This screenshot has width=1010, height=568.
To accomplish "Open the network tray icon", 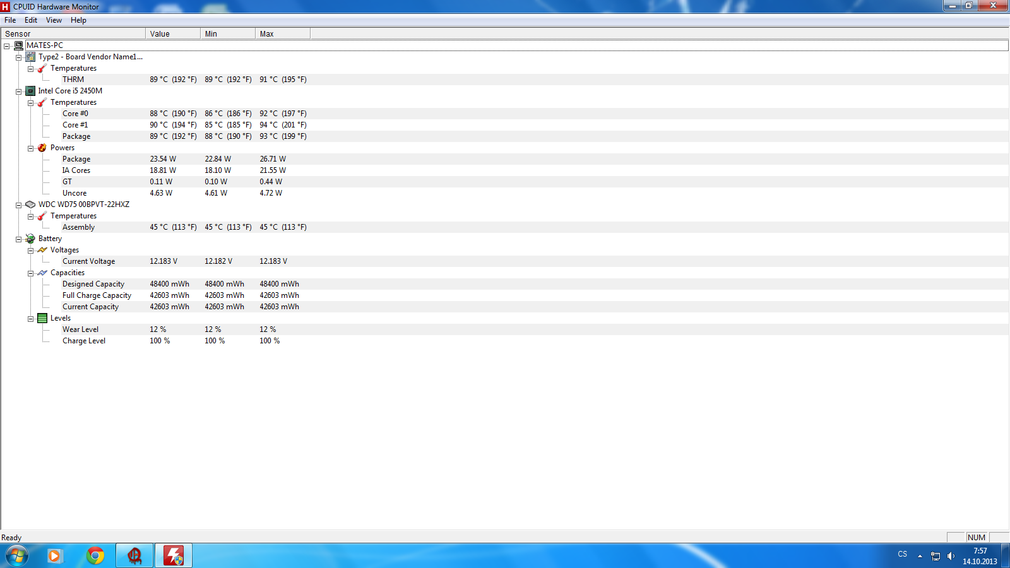I will 936,556.
